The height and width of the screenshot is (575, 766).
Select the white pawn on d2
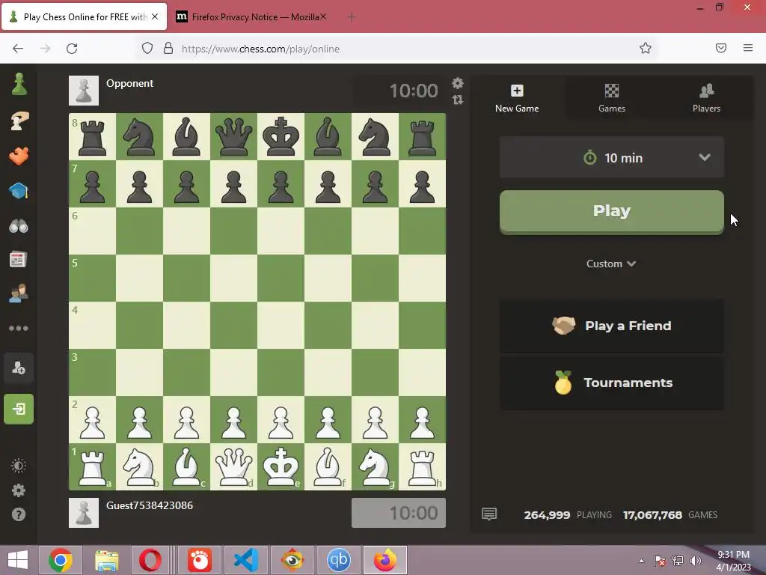233,420
